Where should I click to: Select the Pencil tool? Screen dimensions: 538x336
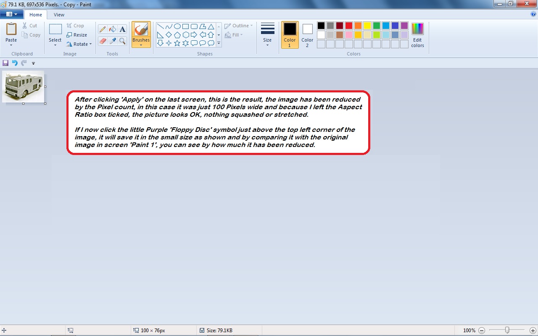103,29
